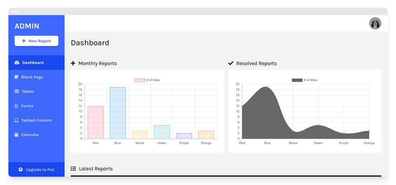This screenshot has height=185, width=396.
Task: Open the ADMIN brand link
Action: [x=27, y=26]
